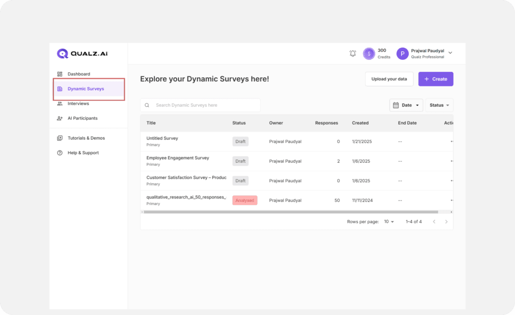Click the Qualz.ai logo icon
Image resolution: width=515 pixels, height=315 pixels.
tap(62, 54)
